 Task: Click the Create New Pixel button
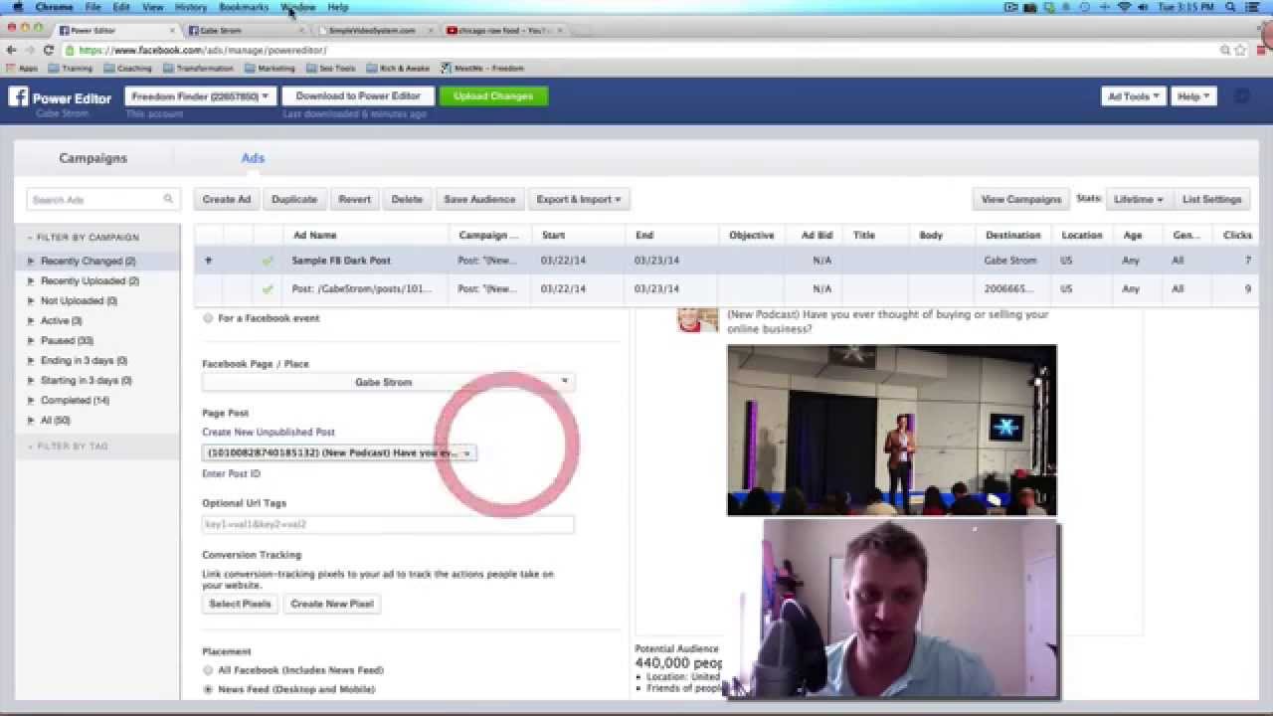332,604
